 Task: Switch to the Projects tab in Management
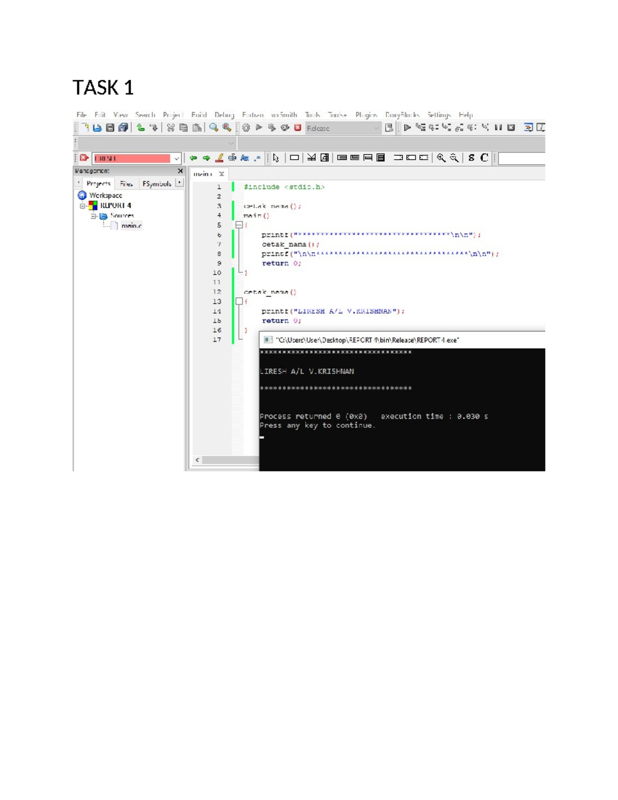[x=98, y=183]
